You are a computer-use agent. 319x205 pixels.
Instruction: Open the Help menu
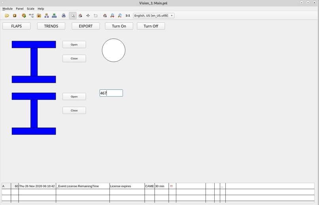point(41,9)
